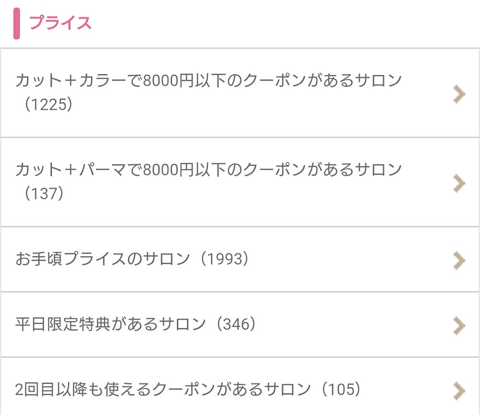Click the (1993) salon count

[225, 259]
